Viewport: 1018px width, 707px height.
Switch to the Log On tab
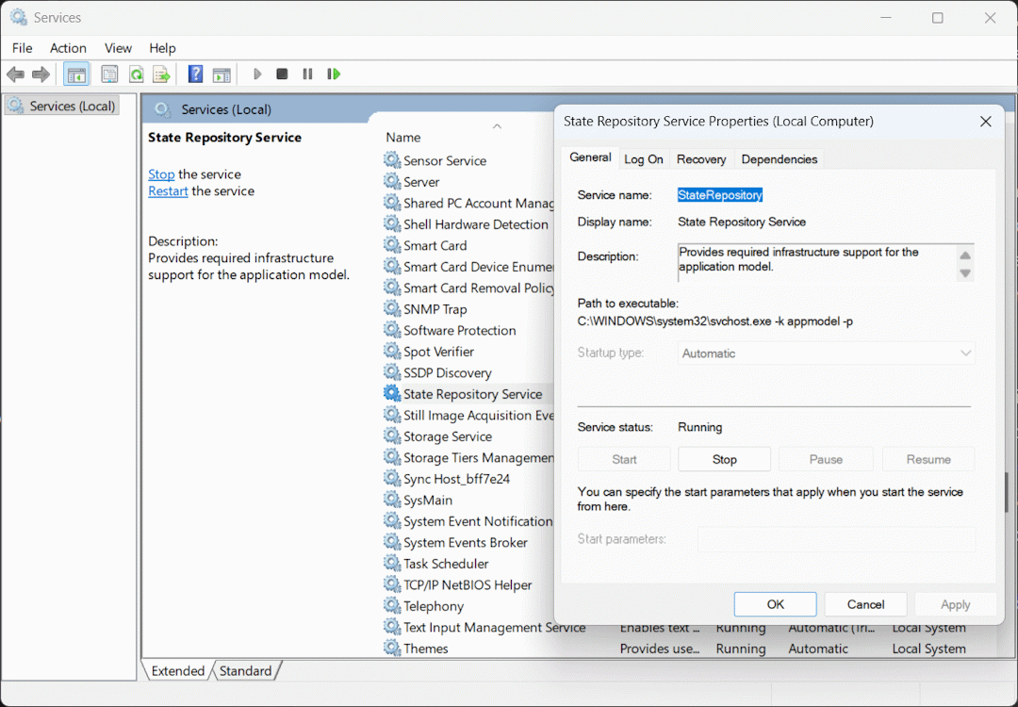pyautogui.click(x=644, y=159)
